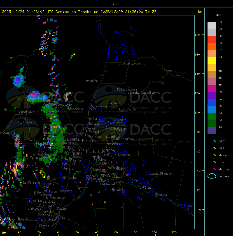Click the 'L_Asuncion' place label
Image resolution: width=233 pixels, height=236 pixels.
click(x=127, y=109)
